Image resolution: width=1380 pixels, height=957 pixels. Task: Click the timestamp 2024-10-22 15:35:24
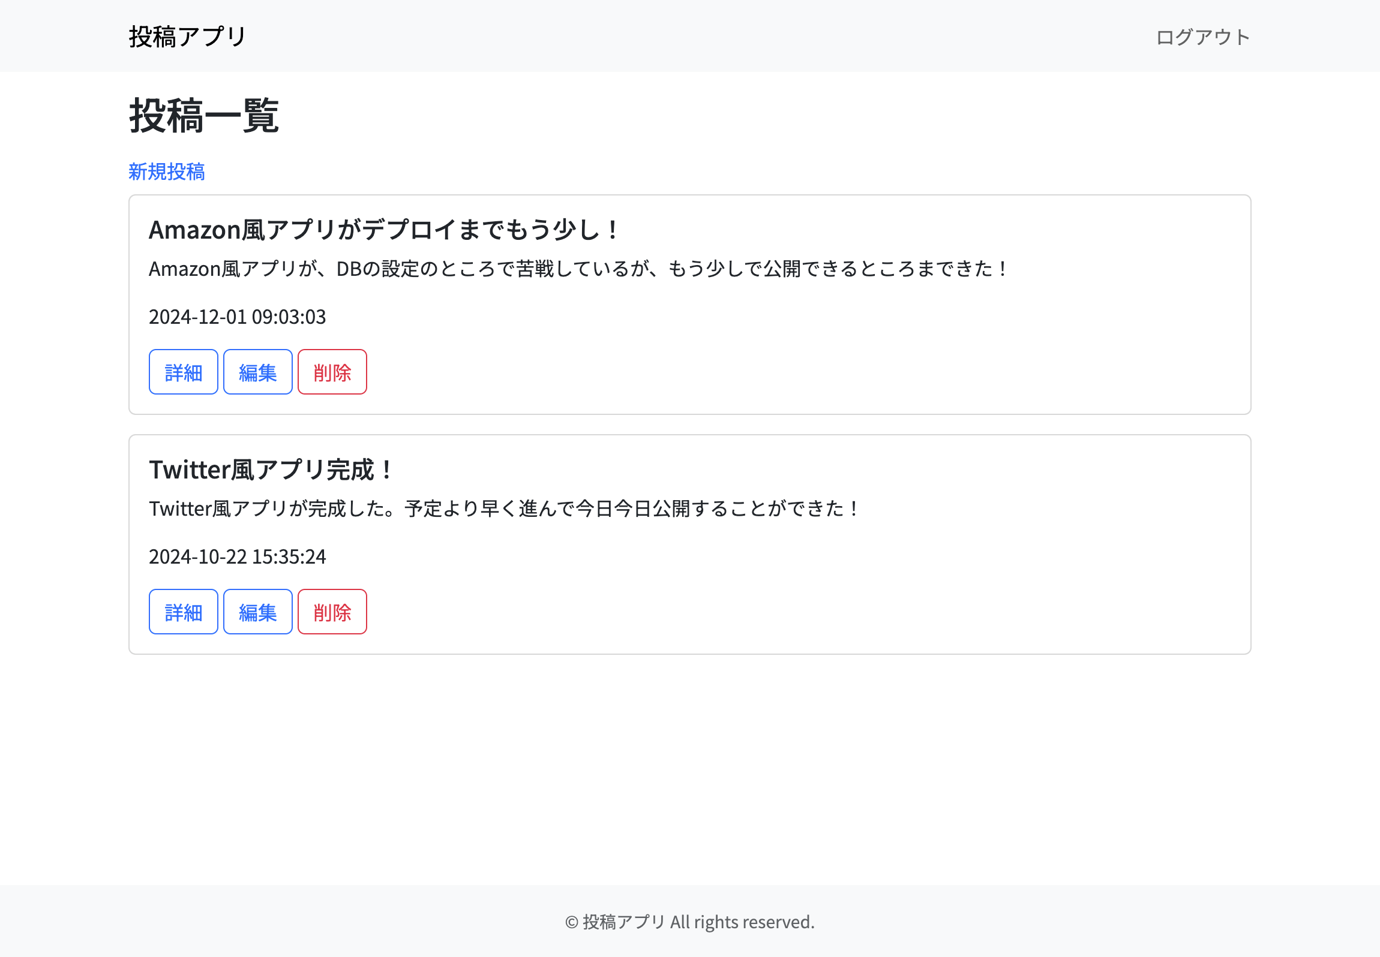[237, 557]
